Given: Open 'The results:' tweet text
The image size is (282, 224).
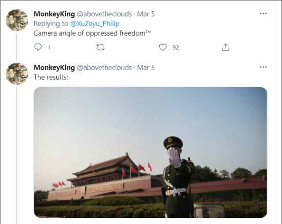Looking at the screenshot, I should [x=51, y=77].
